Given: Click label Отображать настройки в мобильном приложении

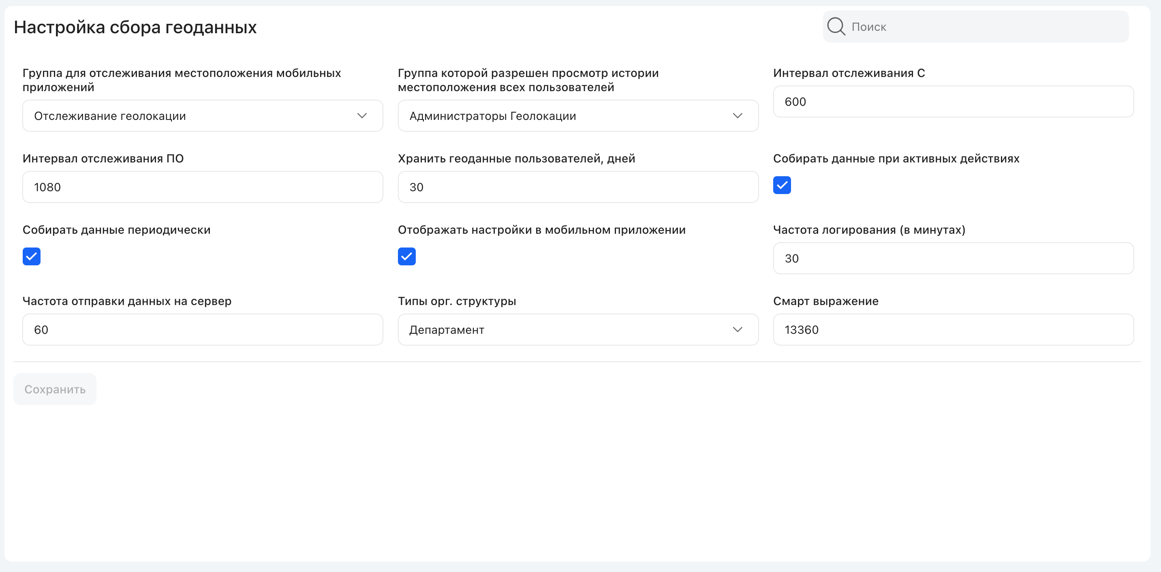Looking at the screenshot, I should (542, 230).
